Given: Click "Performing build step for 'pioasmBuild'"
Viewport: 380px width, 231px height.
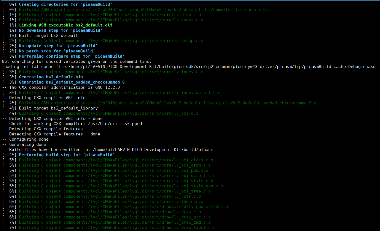Looking at the screenshot, I should pos(67,155).
